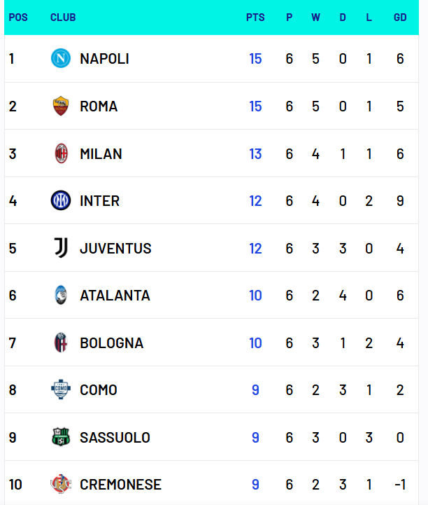Sort table by PTS column header
Screen dimensions: 428x505
(x=255, y=18)
